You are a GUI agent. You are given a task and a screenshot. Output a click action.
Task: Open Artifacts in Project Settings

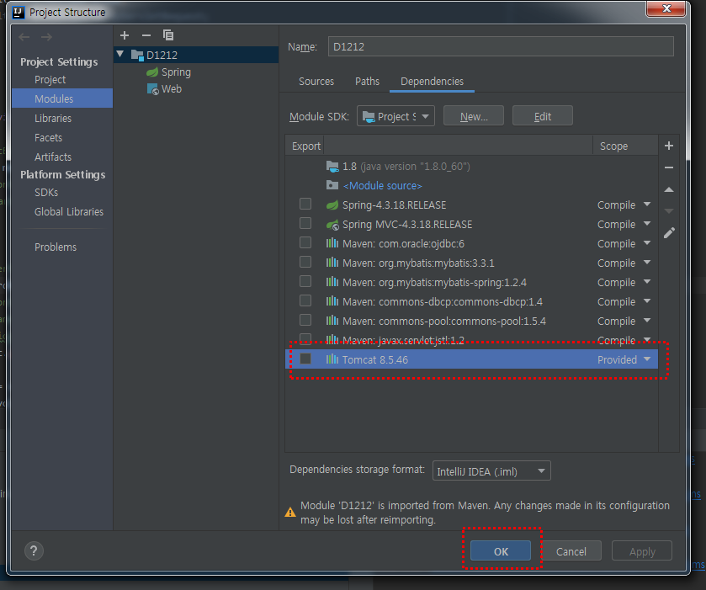click(53, 157)
